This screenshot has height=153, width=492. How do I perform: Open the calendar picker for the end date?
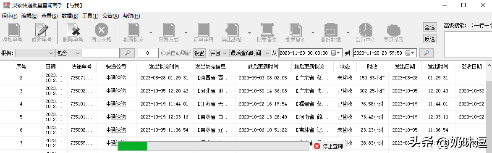pos(410,53)
